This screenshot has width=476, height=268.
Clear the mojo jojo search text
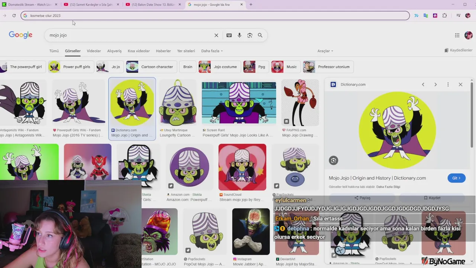[x=216, y=35]
